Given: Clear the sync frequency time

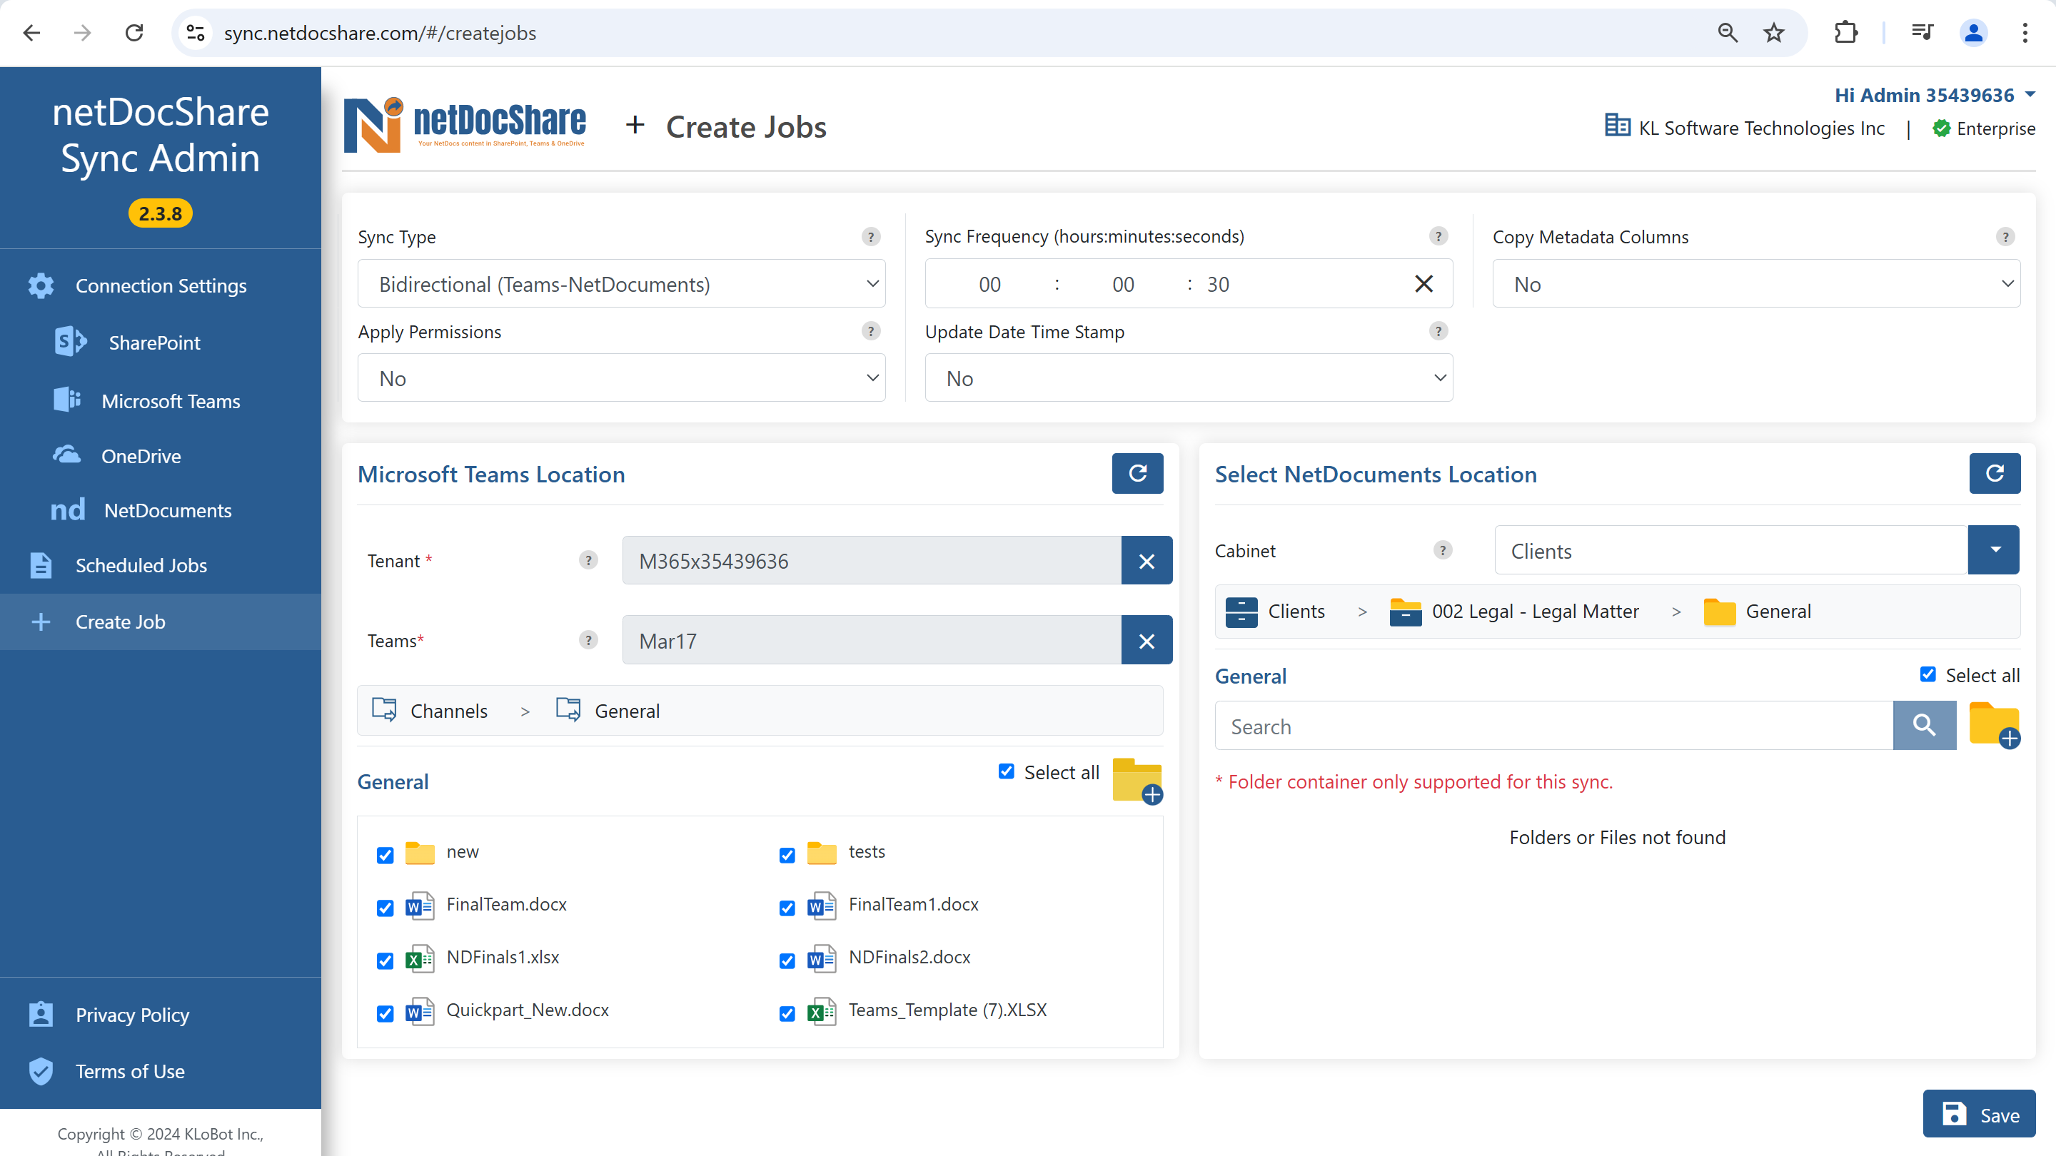Looking at the screenshot, I should coord(1424,284).
